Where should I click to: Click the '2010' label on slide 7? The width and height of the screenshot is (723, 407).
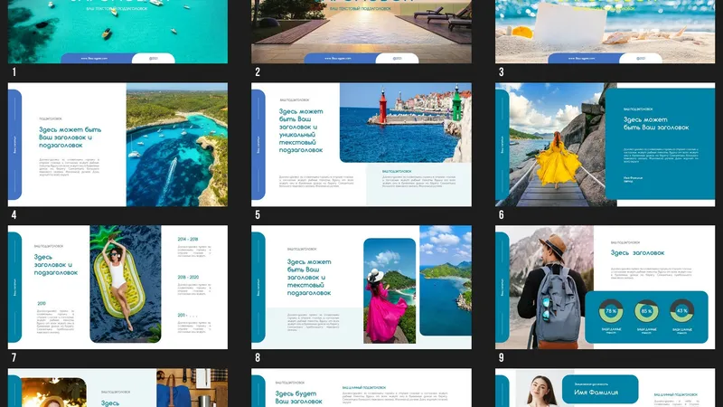(42, 304)
